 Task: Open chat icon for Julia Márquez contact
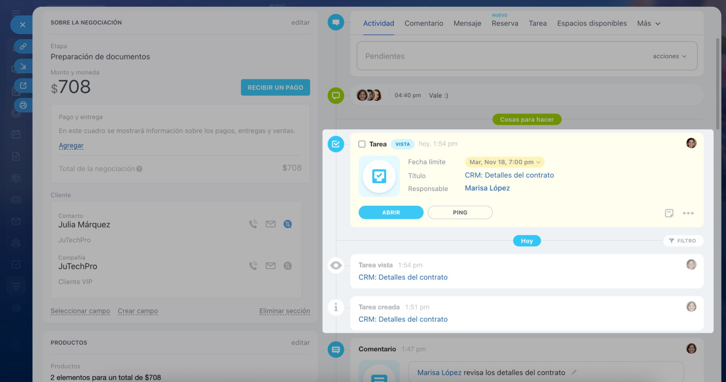pos(288,224)
